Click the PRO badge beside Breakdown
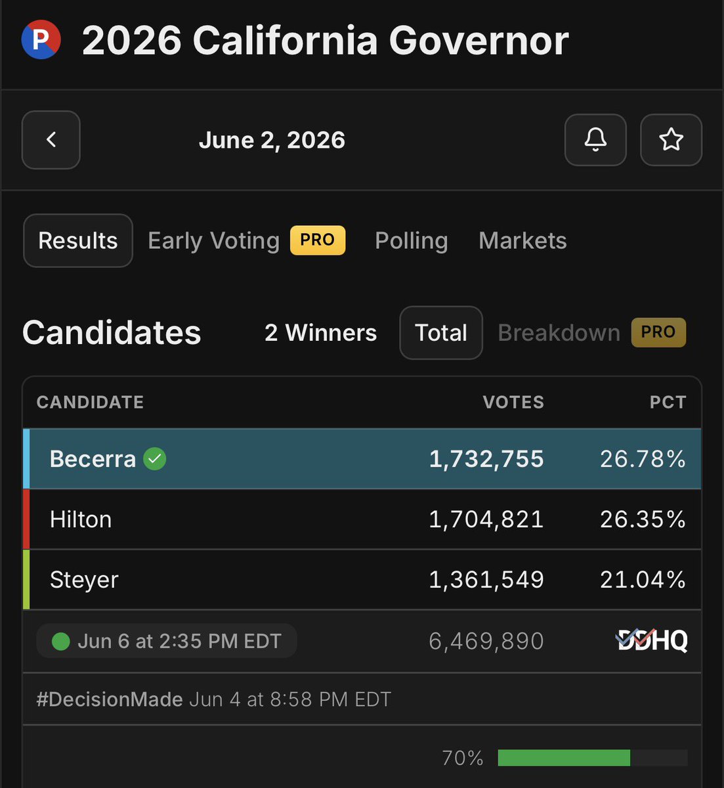This screenshot has width=724, height=788. (658, 332)
